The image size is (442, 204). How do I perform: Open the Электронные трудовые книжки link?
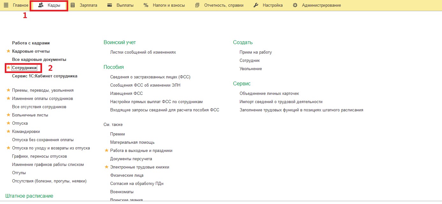pyautogui.click(x=140, y=167)
